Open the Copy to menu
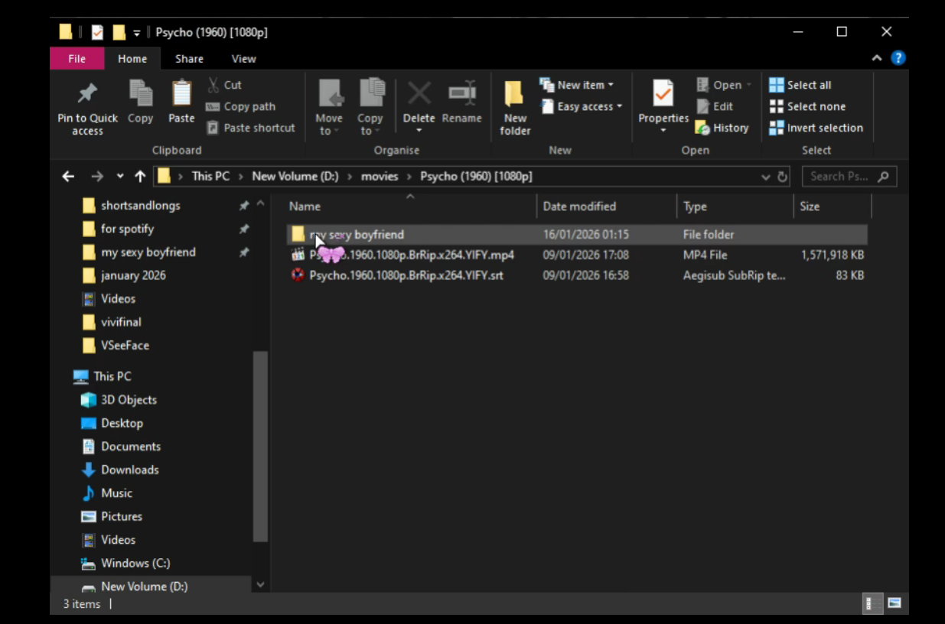945x624 pixels. (x=370, y=108)
